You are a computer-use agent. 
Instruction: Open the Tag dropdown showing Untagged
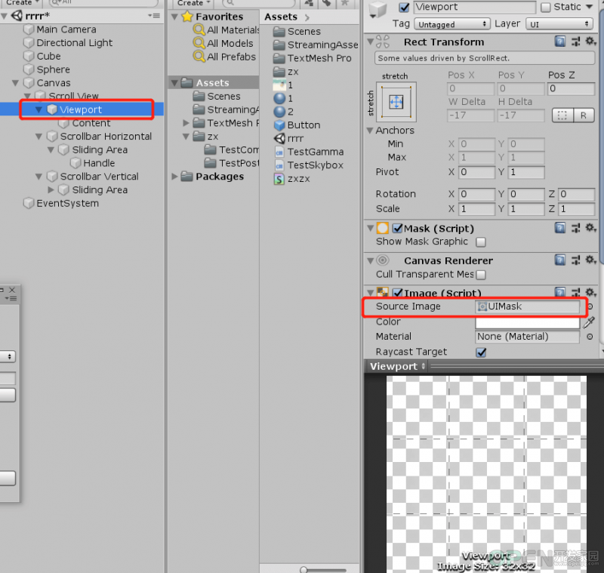[451, 24]
